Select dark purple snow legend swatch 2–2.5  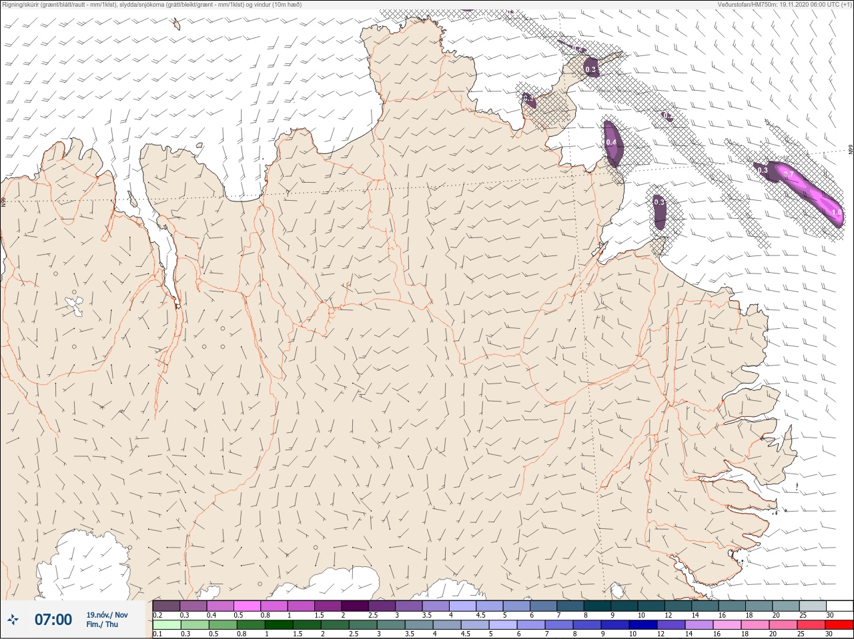click(355, 606)
